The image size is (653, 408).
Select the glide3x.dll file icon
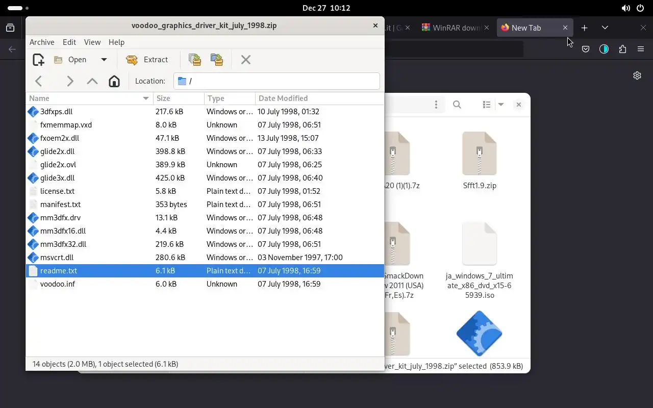[33, 178]
